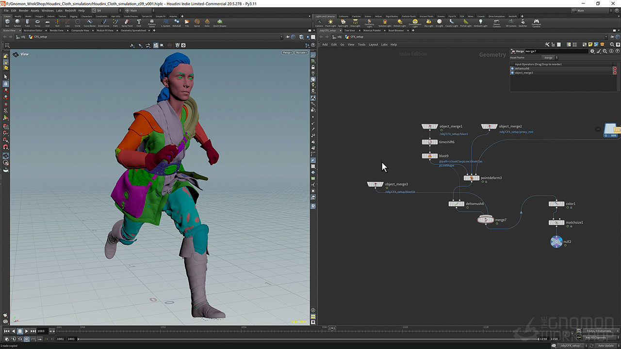Viewport: 621px width, 349px height.
Task: Click the Torus shelf tool
Action: (37, 23)
